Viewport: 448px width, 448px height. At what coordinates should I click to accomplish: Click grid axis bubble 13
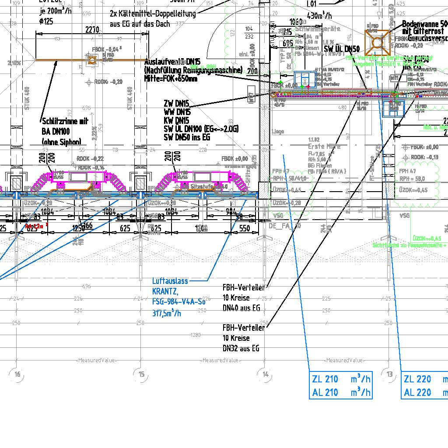pos(389,374)
